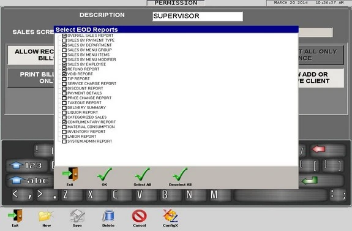
Task: Click the green Enter arrow key
Action: click(x=321, y=180)
